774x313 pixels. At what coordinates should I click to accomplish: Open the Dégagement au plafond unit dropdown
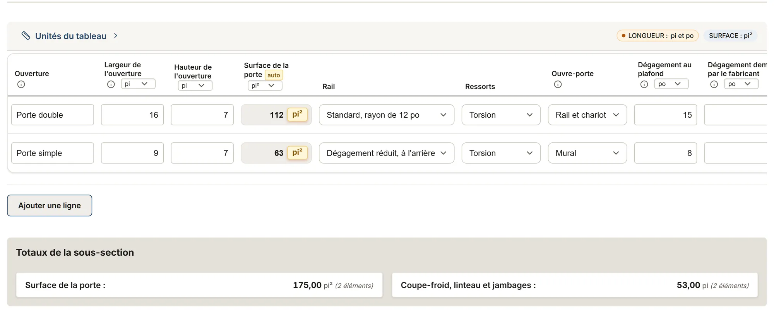[x=671, y=84]
